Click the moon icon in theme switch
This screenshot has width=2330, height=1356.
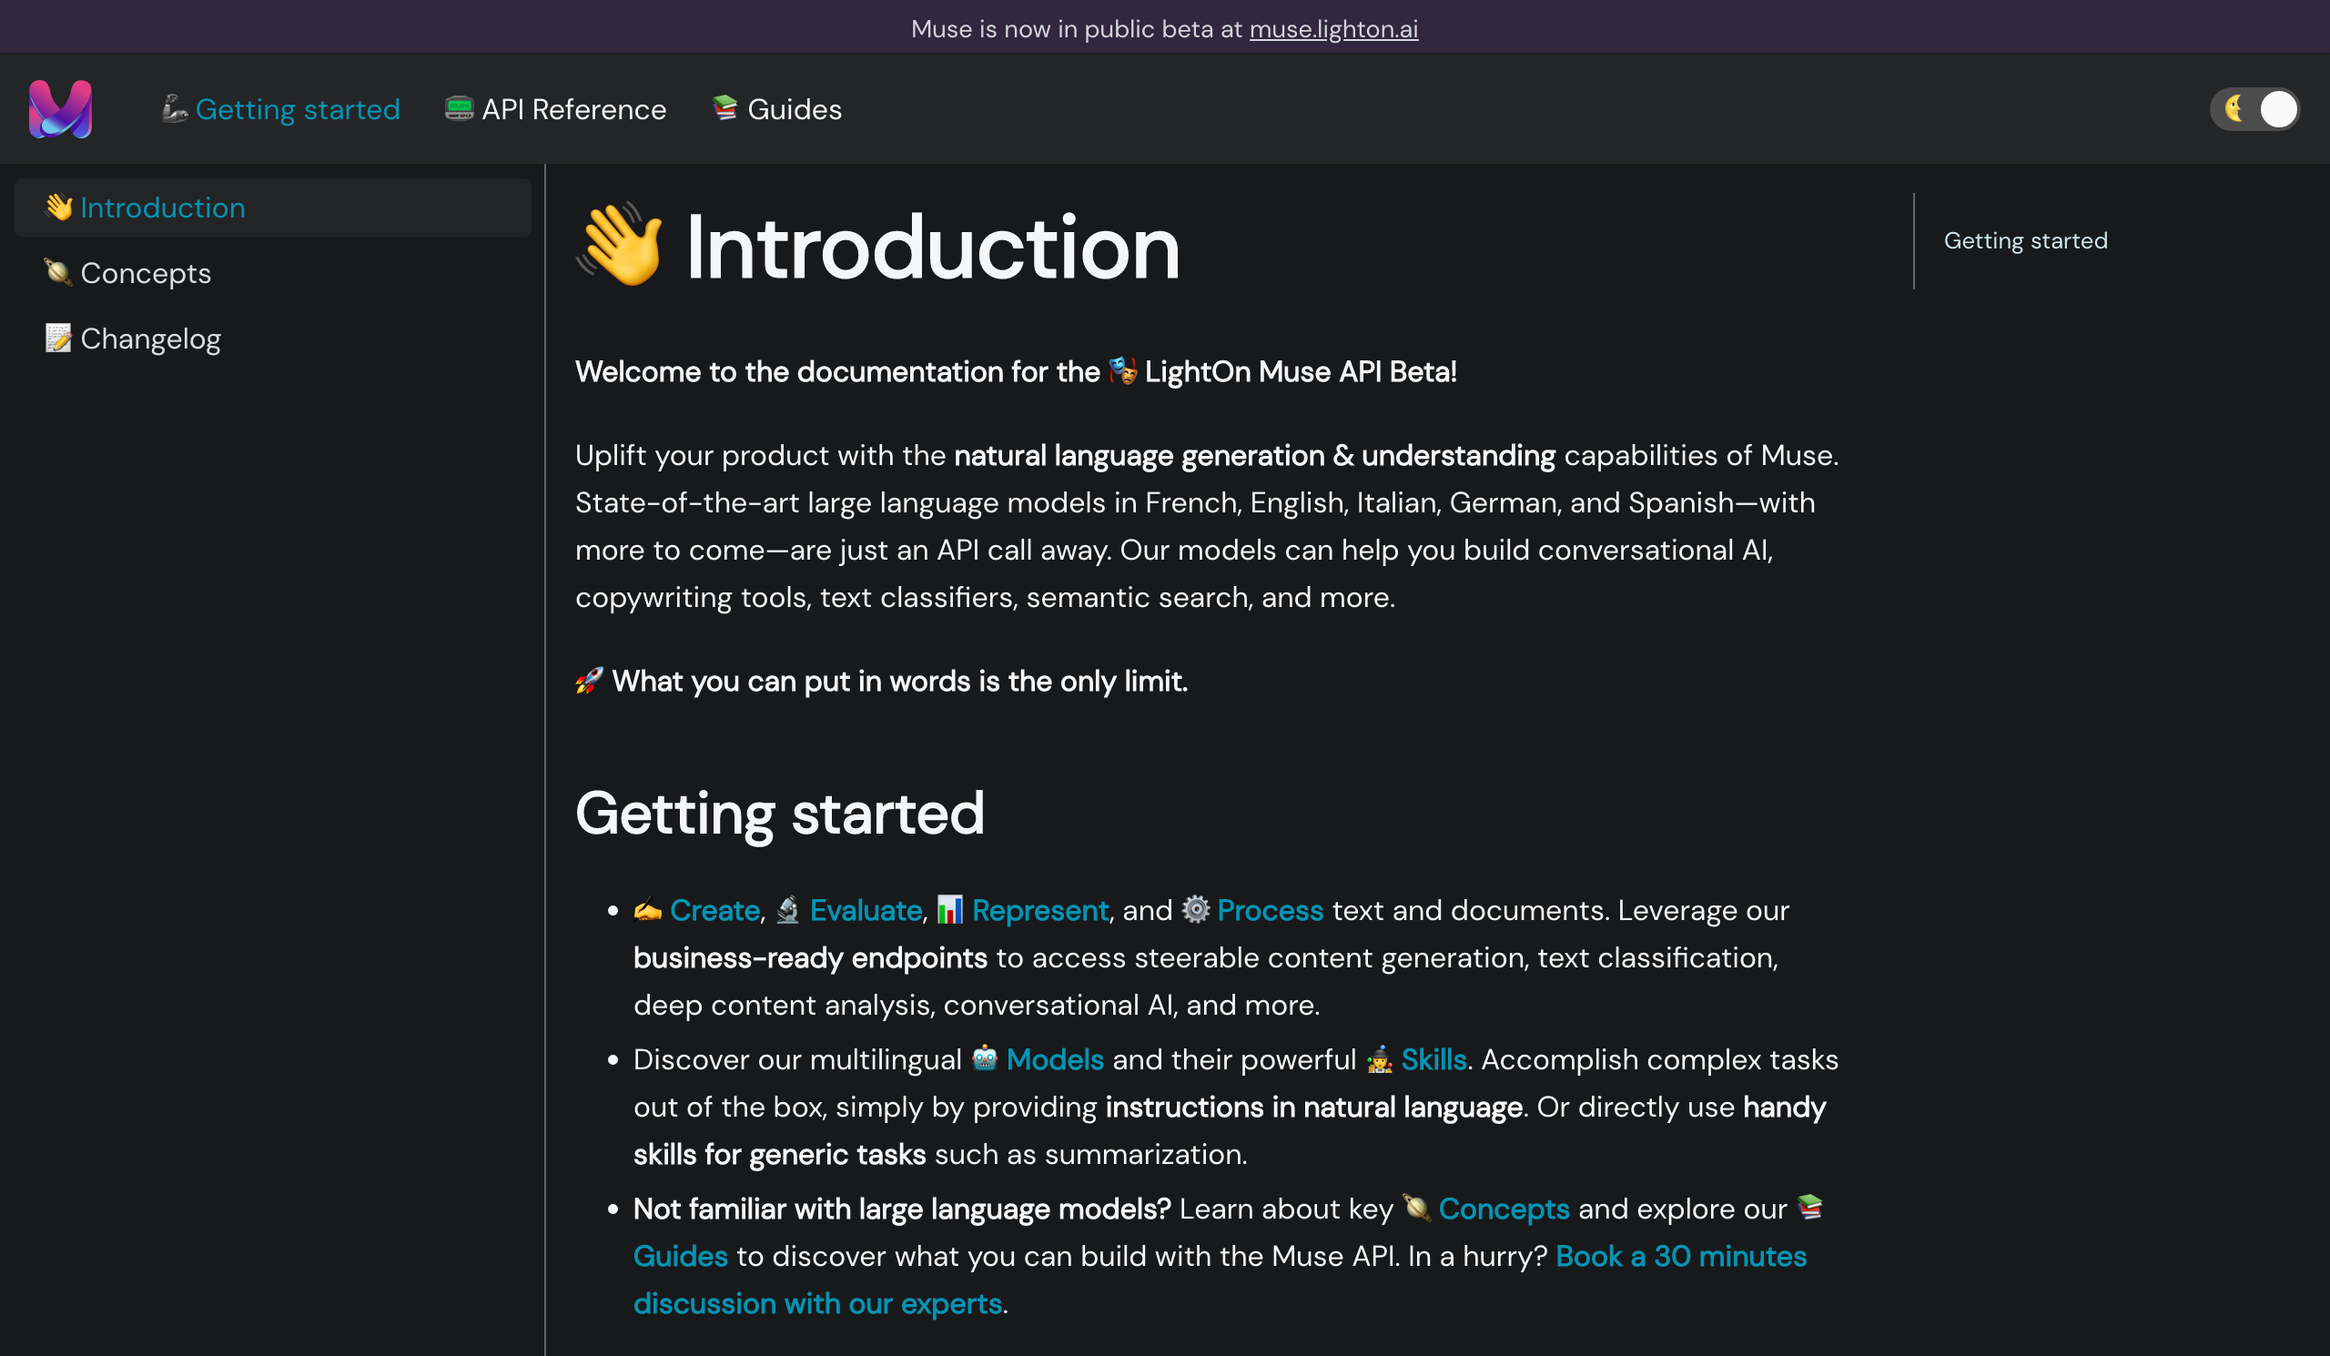point(2234,109)
